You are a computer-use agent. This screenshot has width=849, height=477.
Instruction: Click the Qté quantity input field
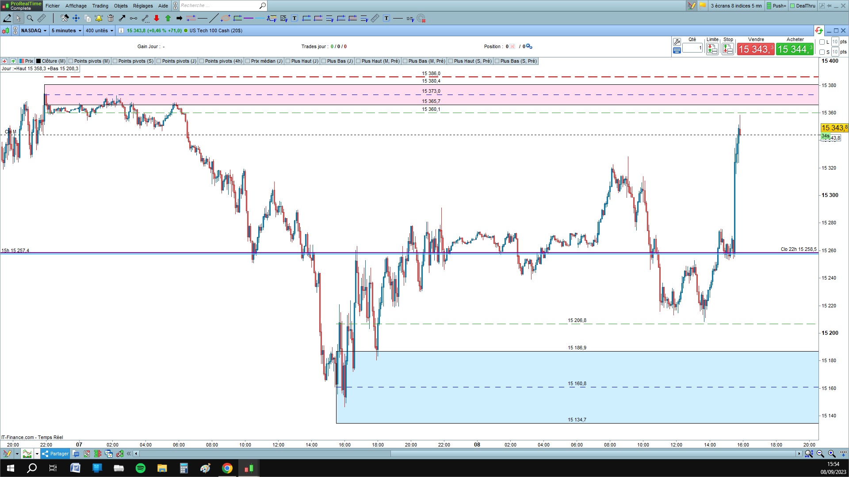pos(692,48)
